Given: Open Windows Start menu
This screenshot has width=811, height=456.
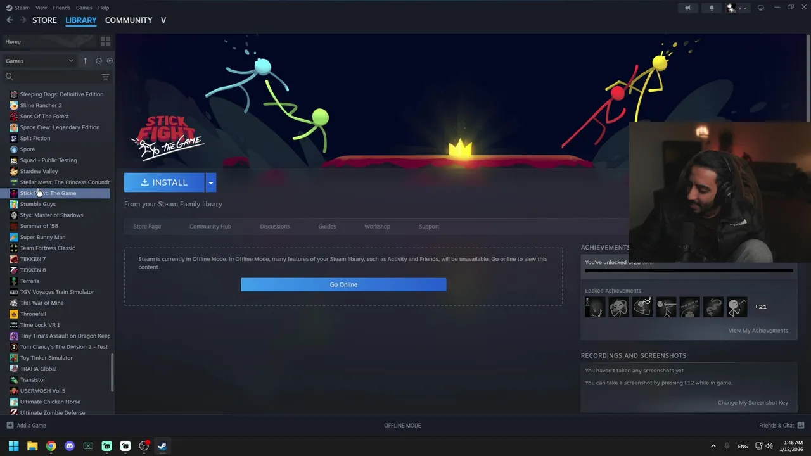Looking at the screenshot, I should pos(13,446).
